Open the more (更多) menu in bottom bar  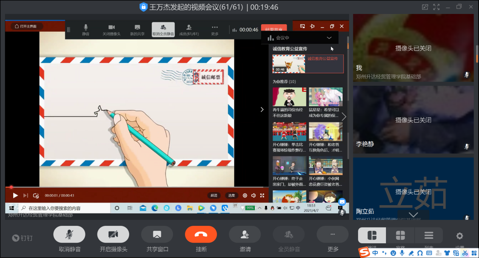[x=332, y=235]
